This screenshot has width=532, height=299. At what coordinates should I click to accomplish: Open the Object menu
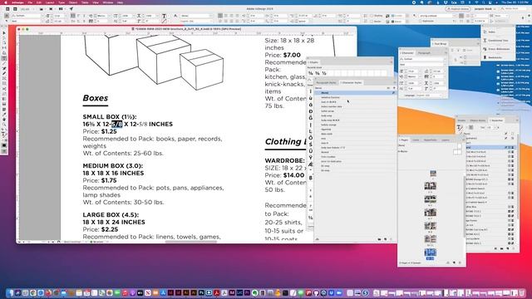[x=73, y=2]
